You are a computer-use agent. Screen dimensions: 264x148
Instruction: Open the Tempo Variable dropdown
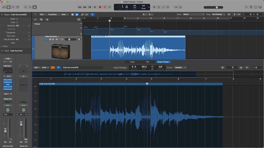(x=180, y=67)
